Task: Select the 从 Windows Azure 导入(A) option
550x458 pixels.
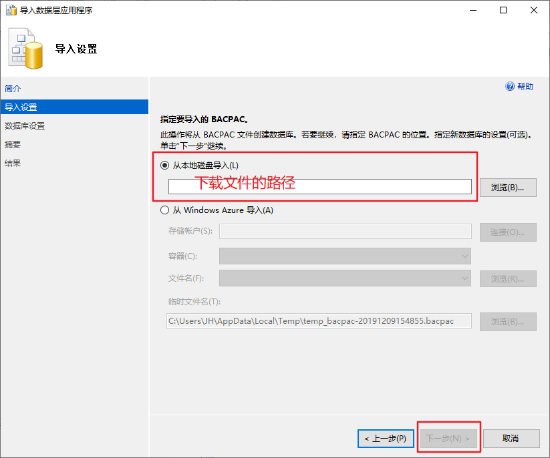Action: pos(164,210)
